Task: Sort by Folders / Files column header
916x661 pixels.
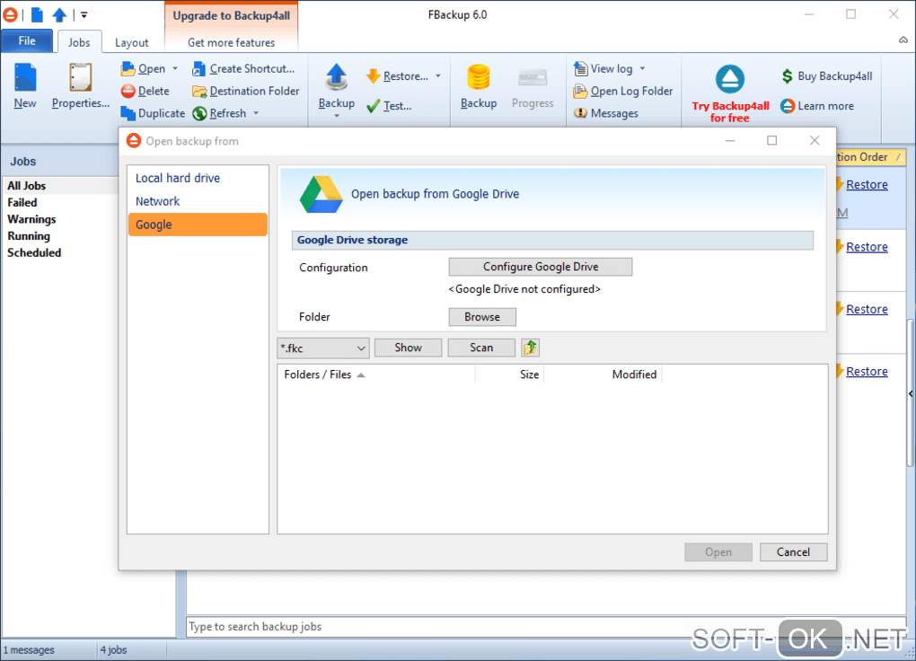Action: tap(377, 375)
